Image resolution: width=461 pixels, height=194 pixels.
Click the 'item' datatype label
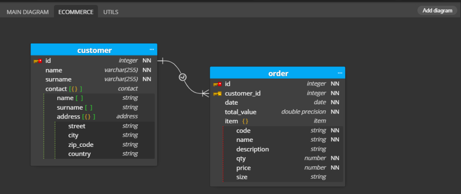320,121
